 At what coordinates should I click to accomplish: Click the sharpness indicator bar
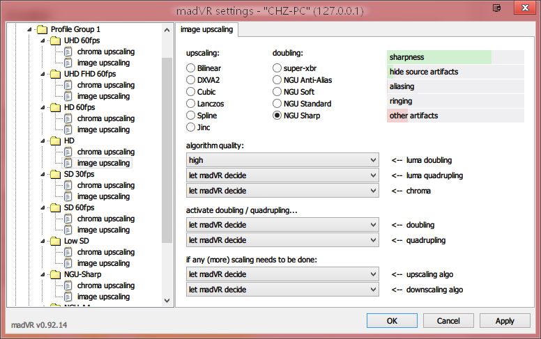tap(455, 57)
